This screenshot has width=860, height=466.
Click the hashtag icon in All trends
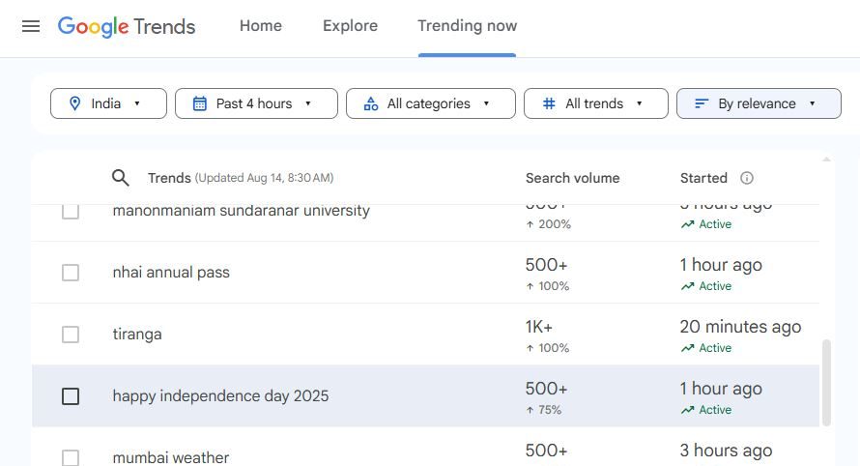pos(549,103)
